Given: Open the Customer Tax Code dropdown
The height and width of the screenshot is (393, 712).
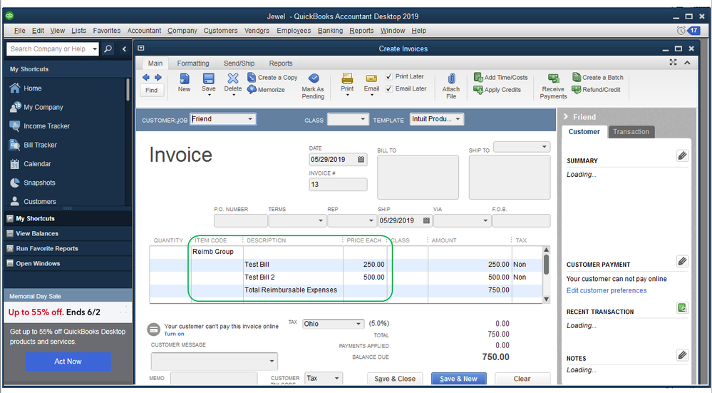Looking at the screenshot, I should point(336,379).
